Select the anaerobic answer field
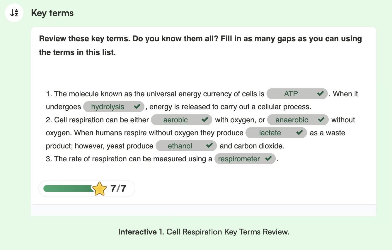 292,120
